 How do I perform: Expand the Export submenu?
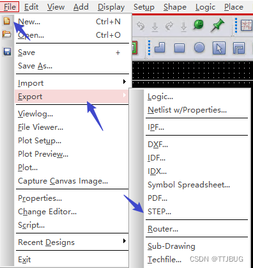click(x=72, y=97)
